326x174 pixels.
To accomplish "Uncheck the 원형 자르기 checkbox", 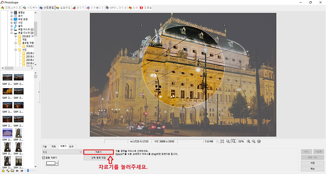I will (x=43, y=158).
